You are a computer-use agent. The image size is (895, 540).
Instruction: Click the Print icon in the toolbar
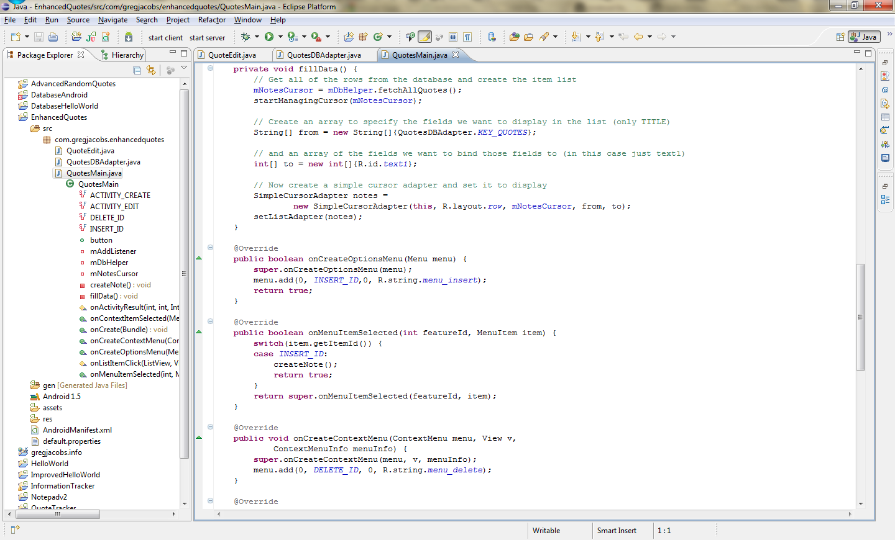click(x=53, y=37)
